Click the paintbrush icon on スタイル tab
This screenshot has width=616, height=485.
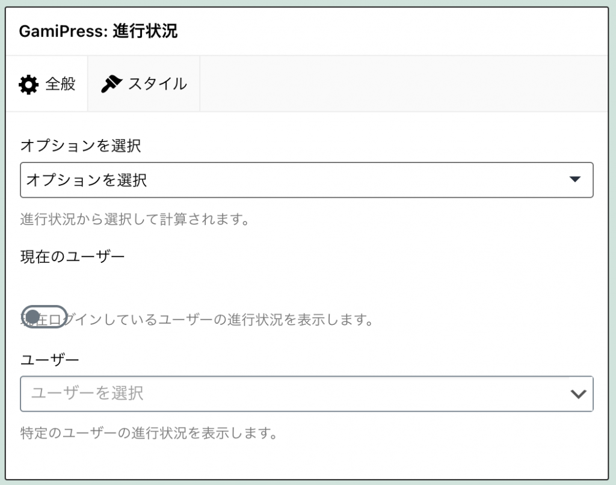111,84
